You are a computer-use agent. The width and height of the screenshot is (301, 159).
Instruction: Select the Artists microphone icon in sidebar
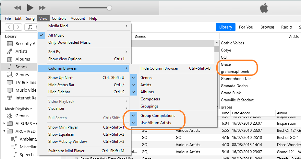(x=10, y=51)
